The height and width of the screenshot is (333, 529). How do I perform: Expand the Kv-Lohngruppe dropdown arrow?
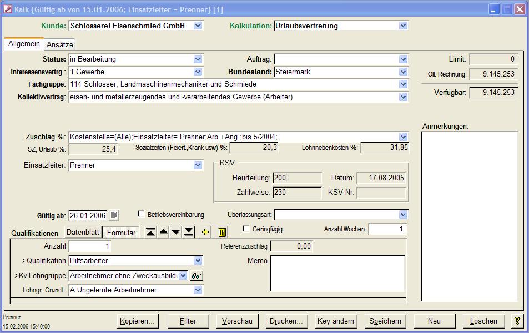[183, 276]
